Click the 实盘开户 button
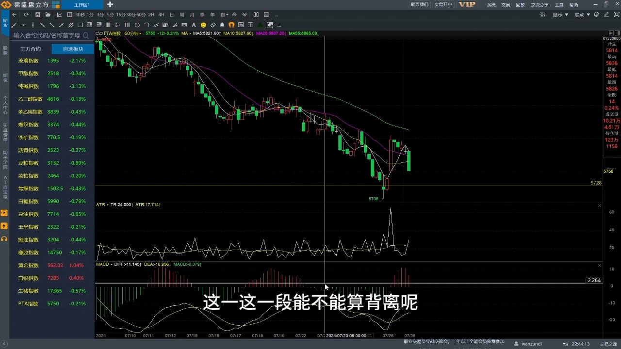621x349 pixels. [443, 4]
